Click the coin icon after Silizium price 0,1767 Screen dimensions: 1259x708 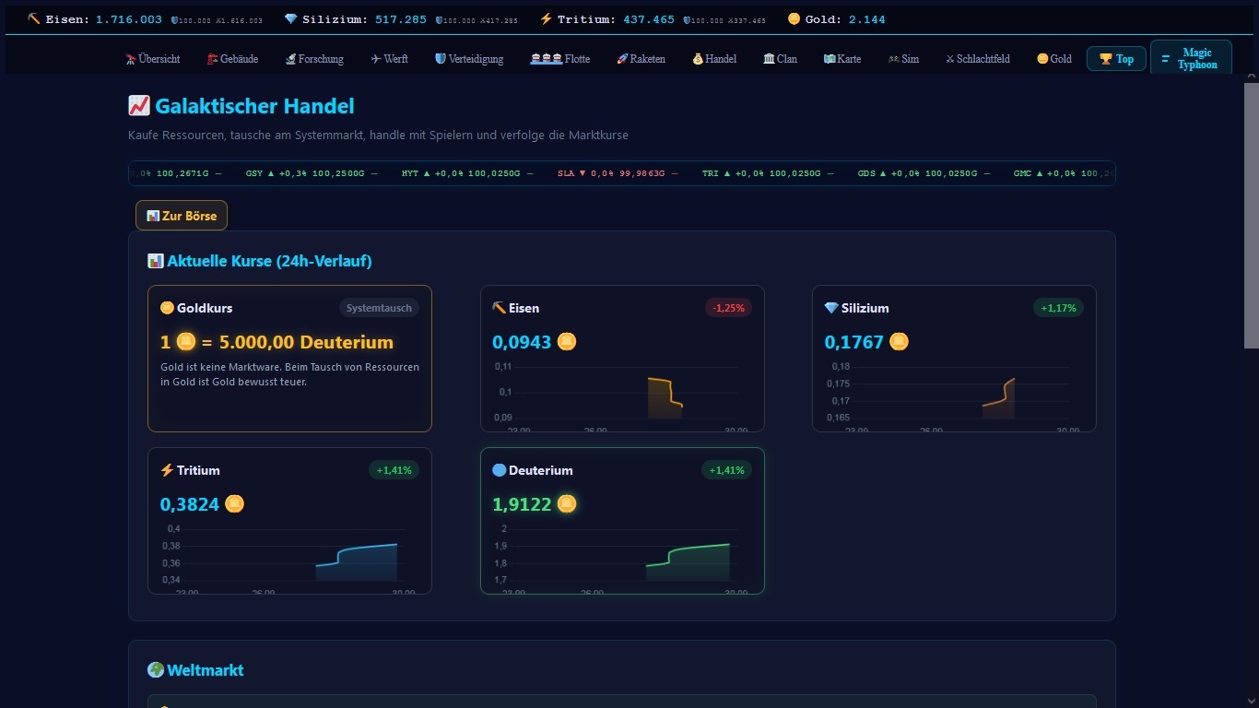coord(899,342)
